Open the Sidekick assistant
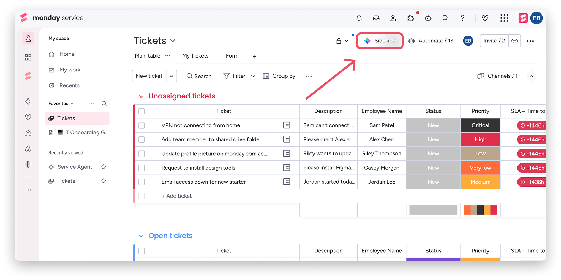Viewport: 561px width, 280px height. click(380, 41)
